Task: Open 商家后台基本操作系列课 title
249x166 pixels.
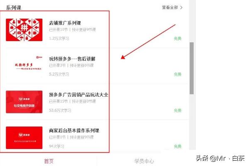Action: pos(74,131)
